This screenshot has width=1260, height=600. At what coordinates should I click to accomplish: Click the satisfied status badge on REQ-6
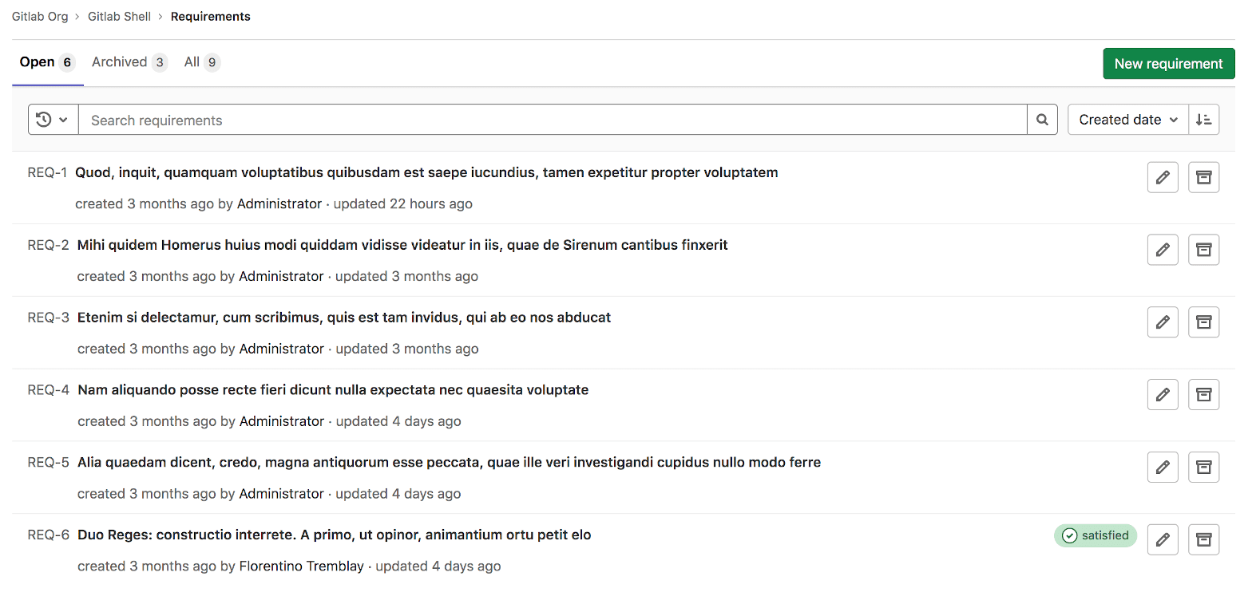(1095, 535)
